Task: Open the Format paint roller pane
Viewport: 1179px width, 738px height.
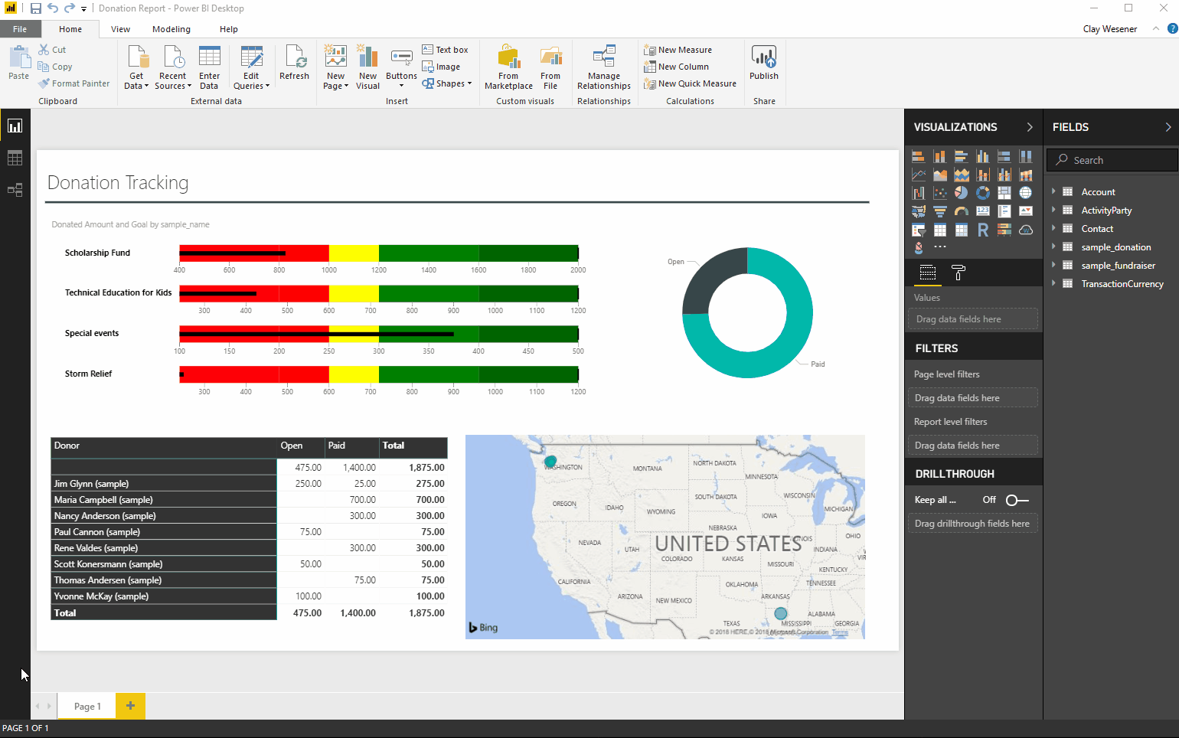Action: tap(958, 273)
